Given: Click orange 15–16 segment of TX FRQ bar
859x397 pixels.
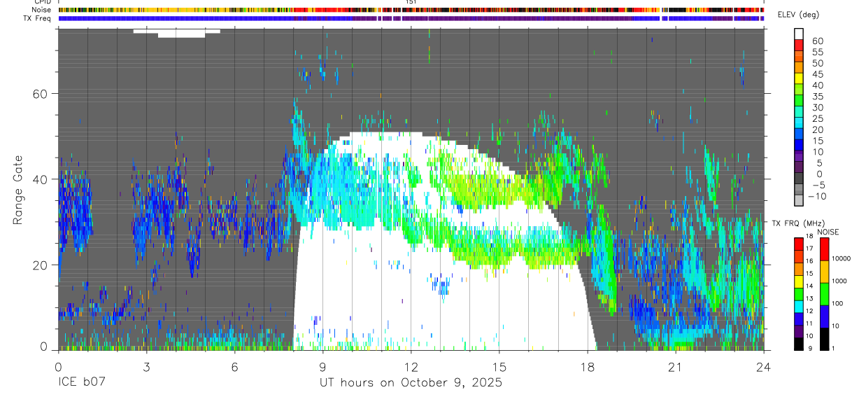Looking at the screenshot, I should 798,270.
